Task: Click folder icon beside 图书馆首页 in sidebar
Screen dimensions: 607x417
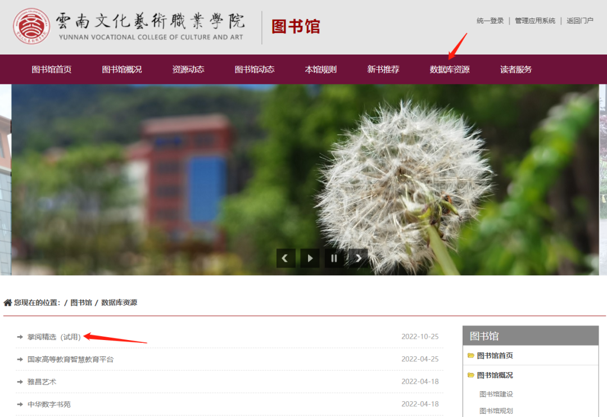Action: [x=471, y=356]
